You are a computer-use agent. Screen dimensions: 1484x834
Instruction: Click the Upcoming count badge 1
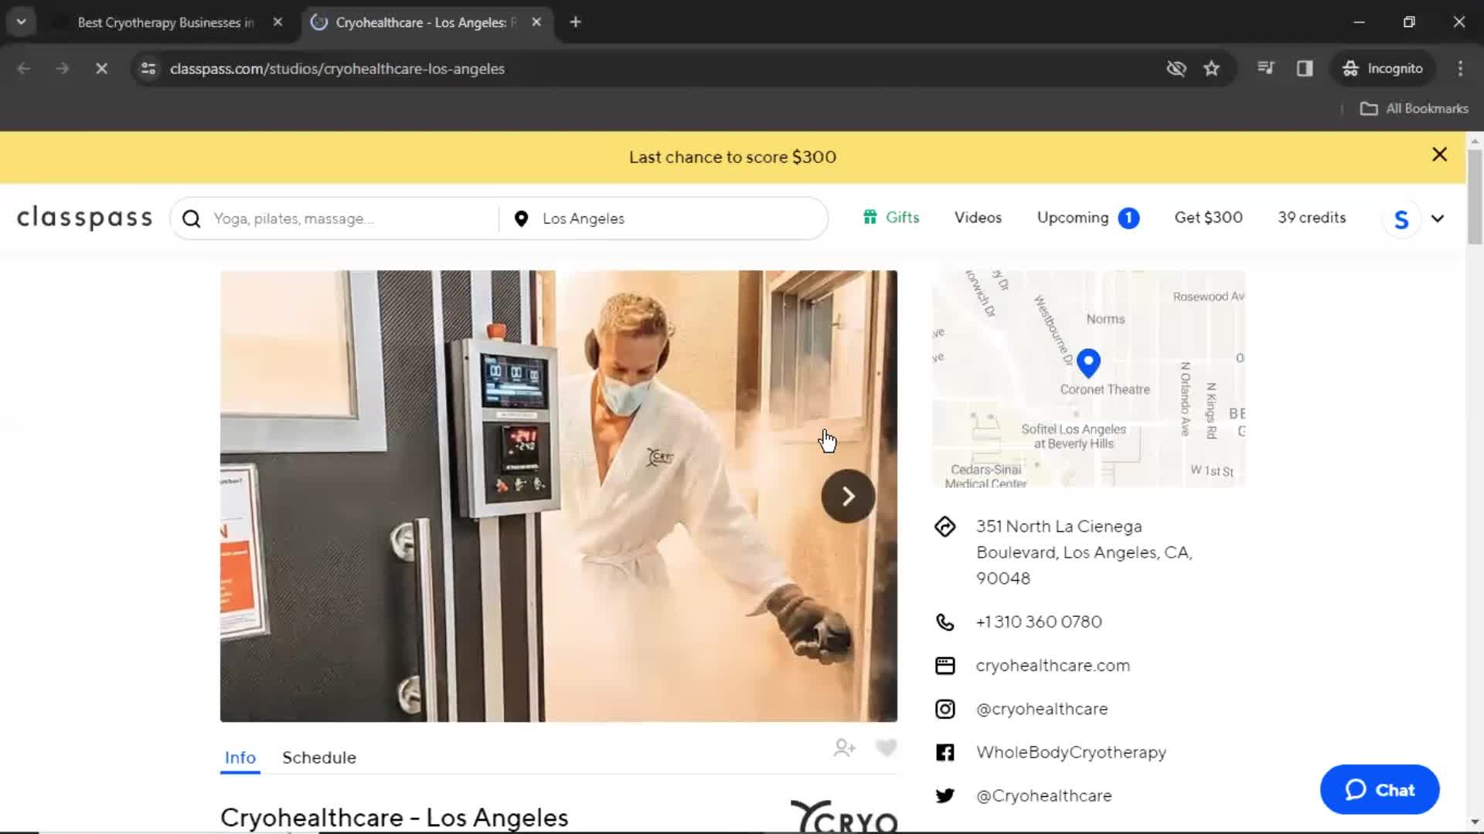(1128, 219)
